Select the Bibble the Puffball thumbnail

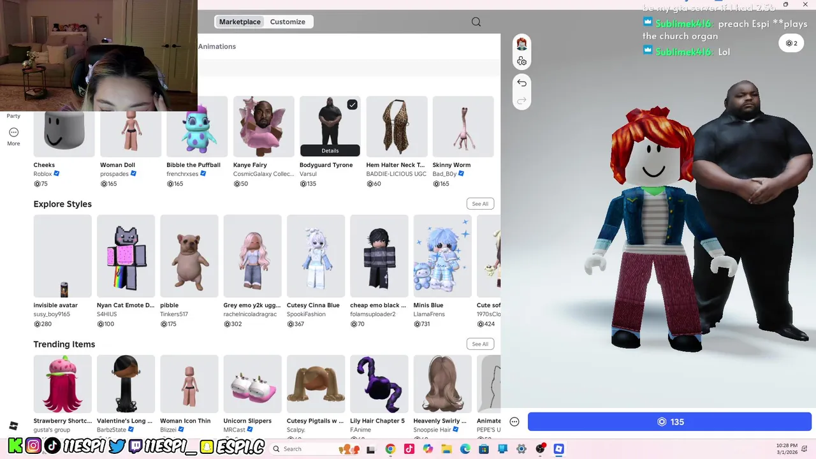(x=197, y=126)
